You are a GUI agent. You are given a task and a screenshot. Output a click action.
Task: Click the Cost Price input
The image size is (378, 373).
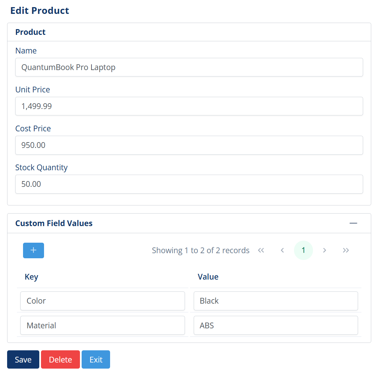tap(189, 145)
